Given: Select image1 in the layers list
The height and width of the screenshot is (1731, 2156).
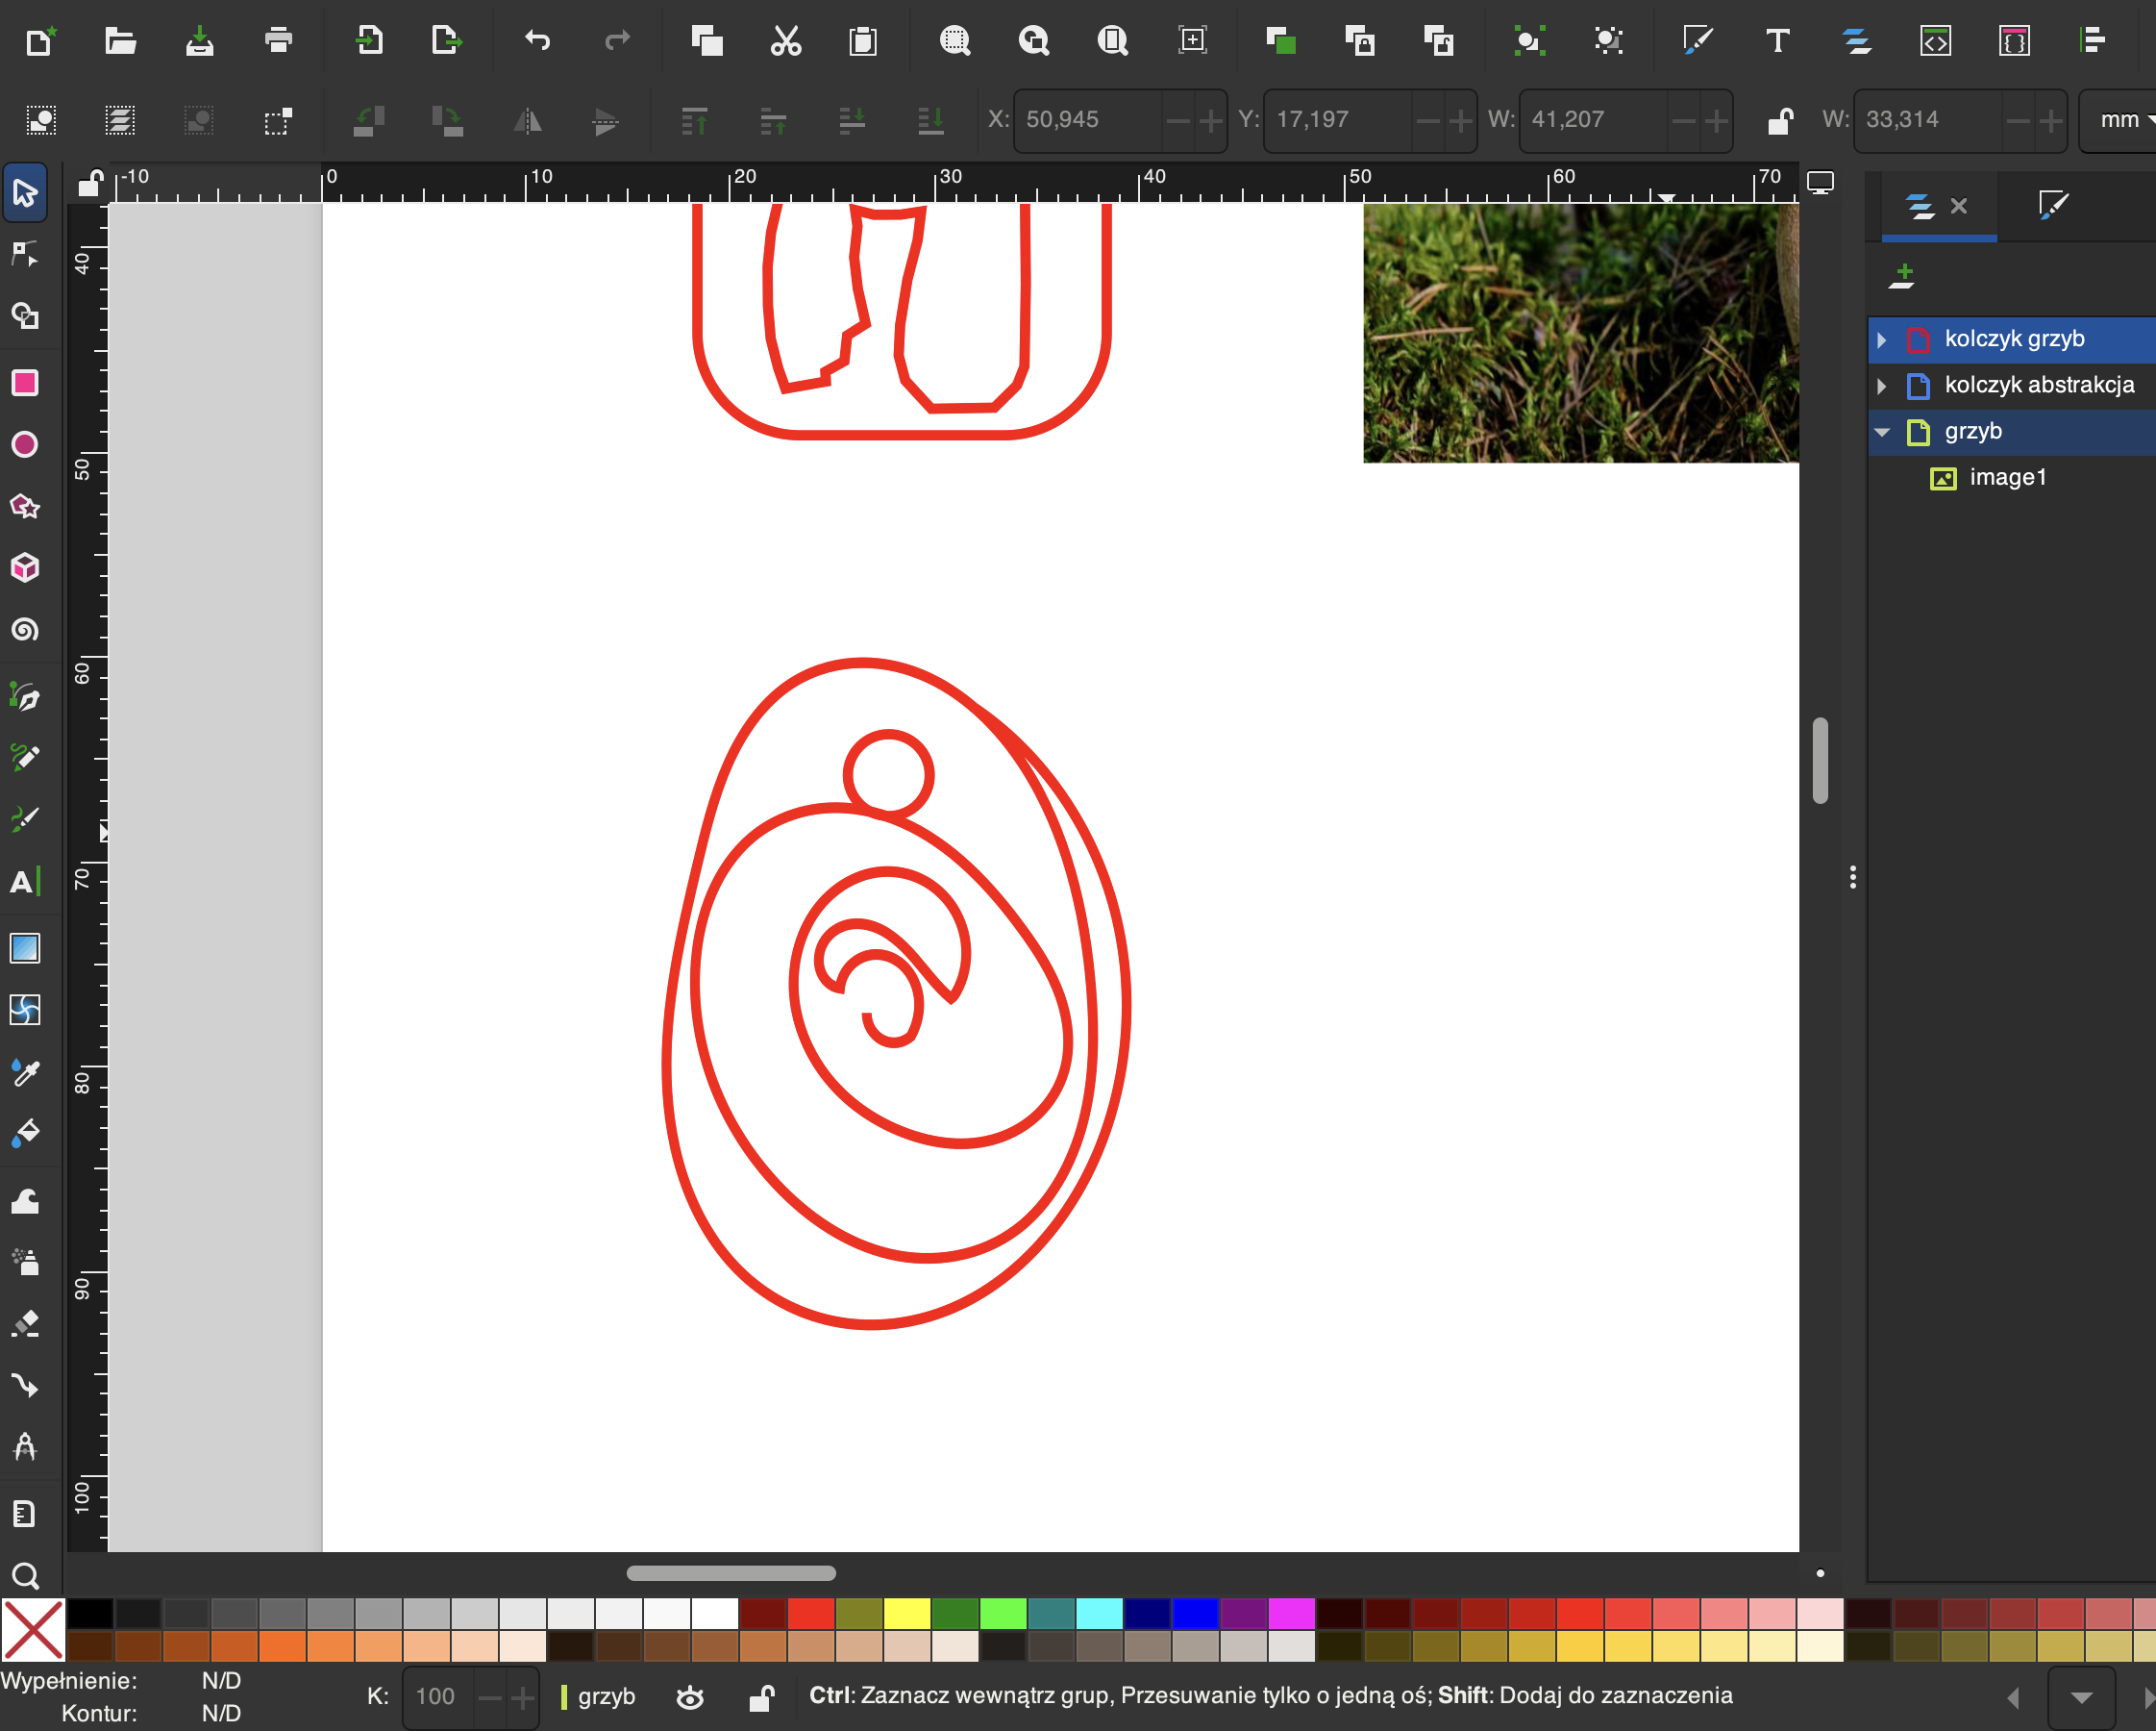Looking at the screenshot, I should [2007, 478].
